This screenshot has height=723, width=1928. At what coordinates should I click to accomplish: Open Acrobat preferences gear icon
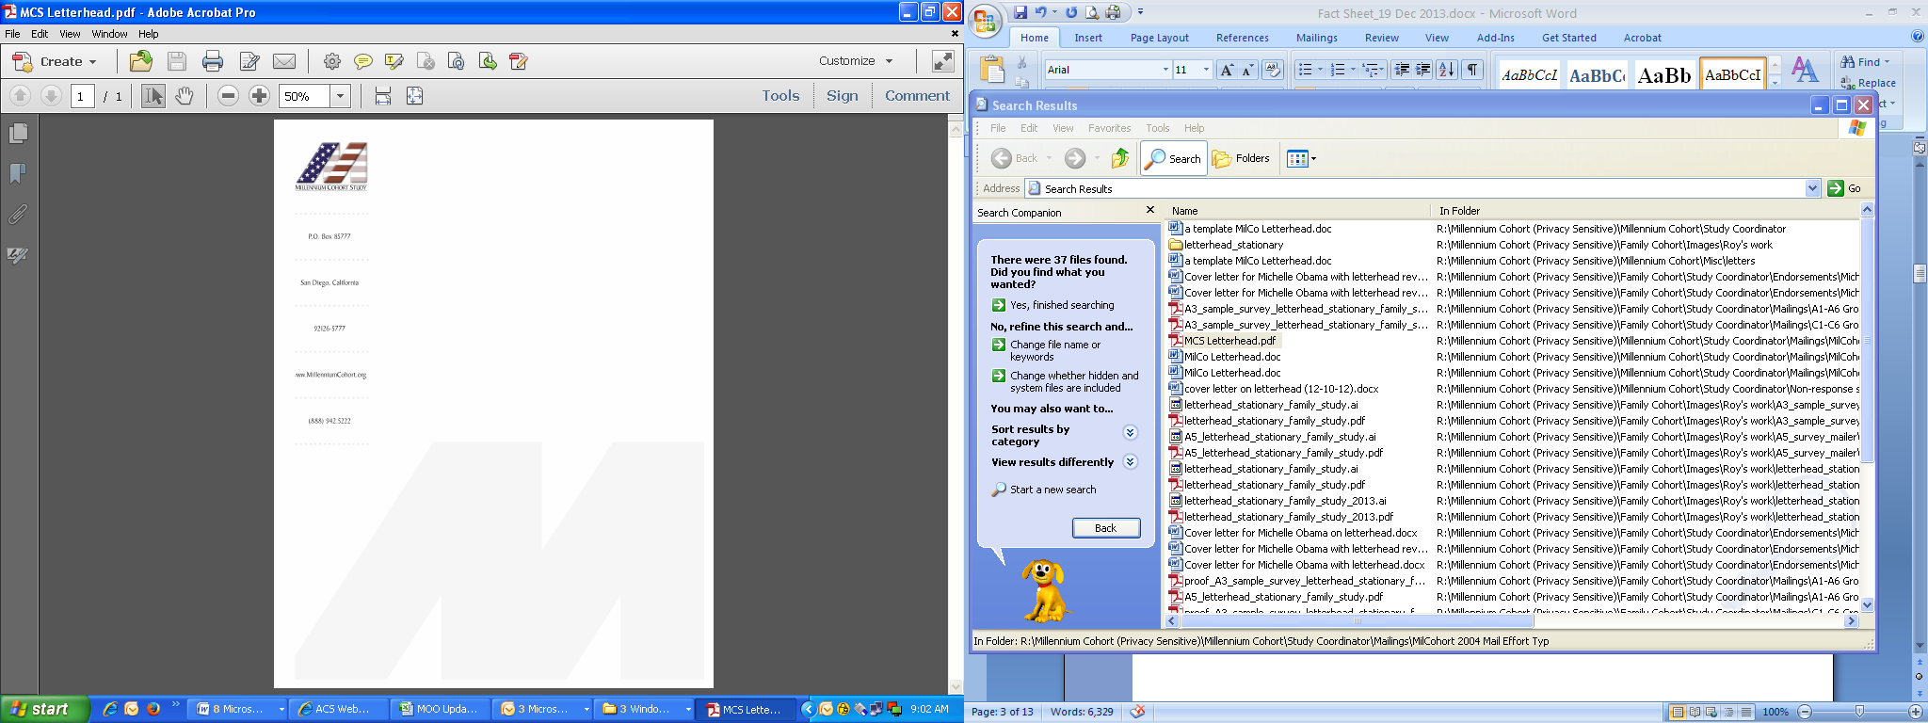332,61
